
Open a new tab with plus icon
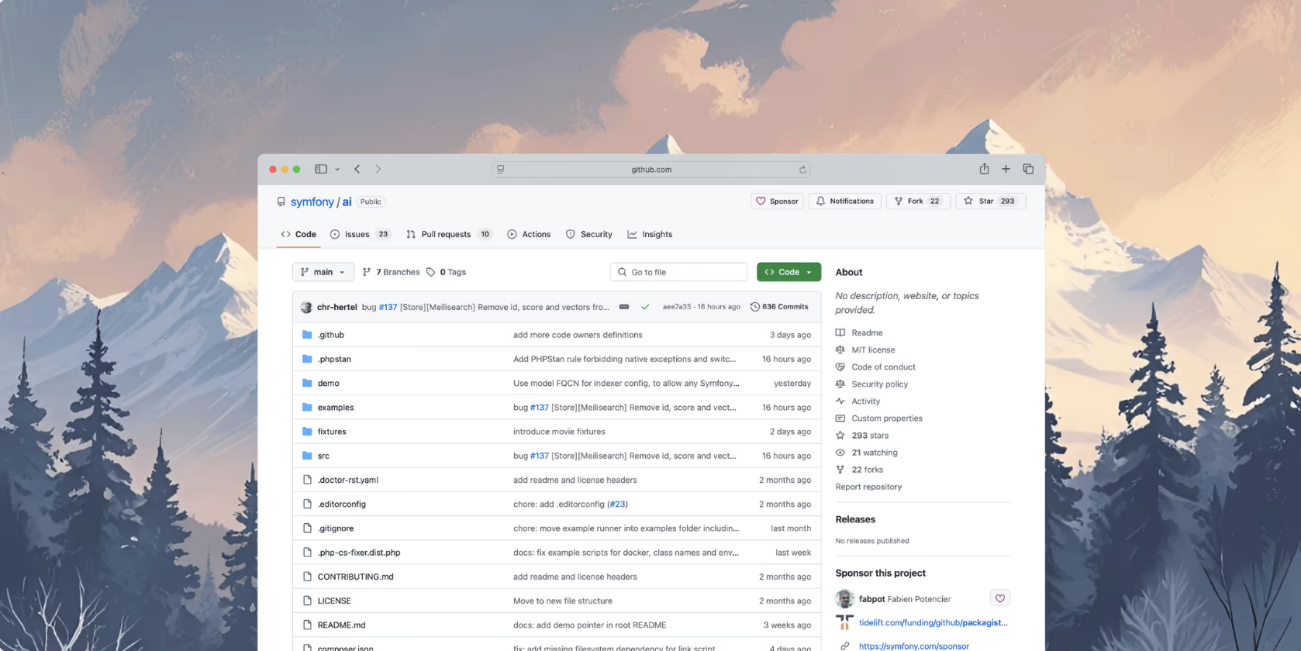1006,169
